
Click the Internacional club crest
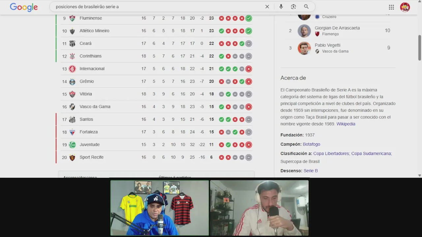(x=72, y=69)
